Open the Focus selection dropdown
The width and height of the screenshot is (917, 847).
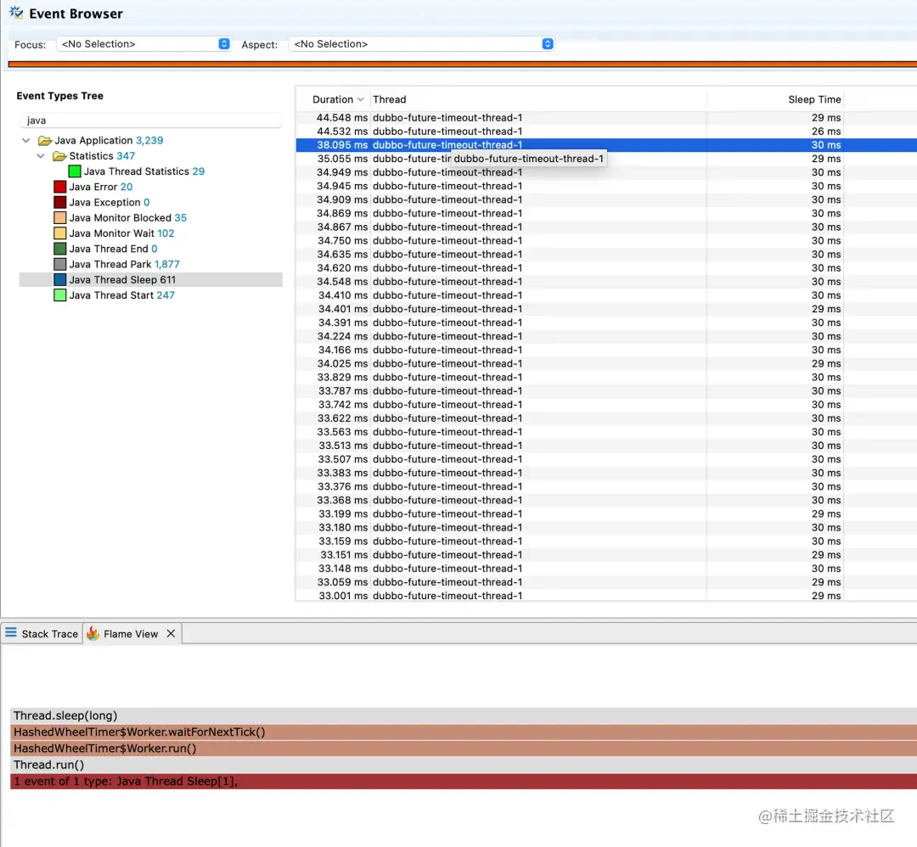[143, 44]
